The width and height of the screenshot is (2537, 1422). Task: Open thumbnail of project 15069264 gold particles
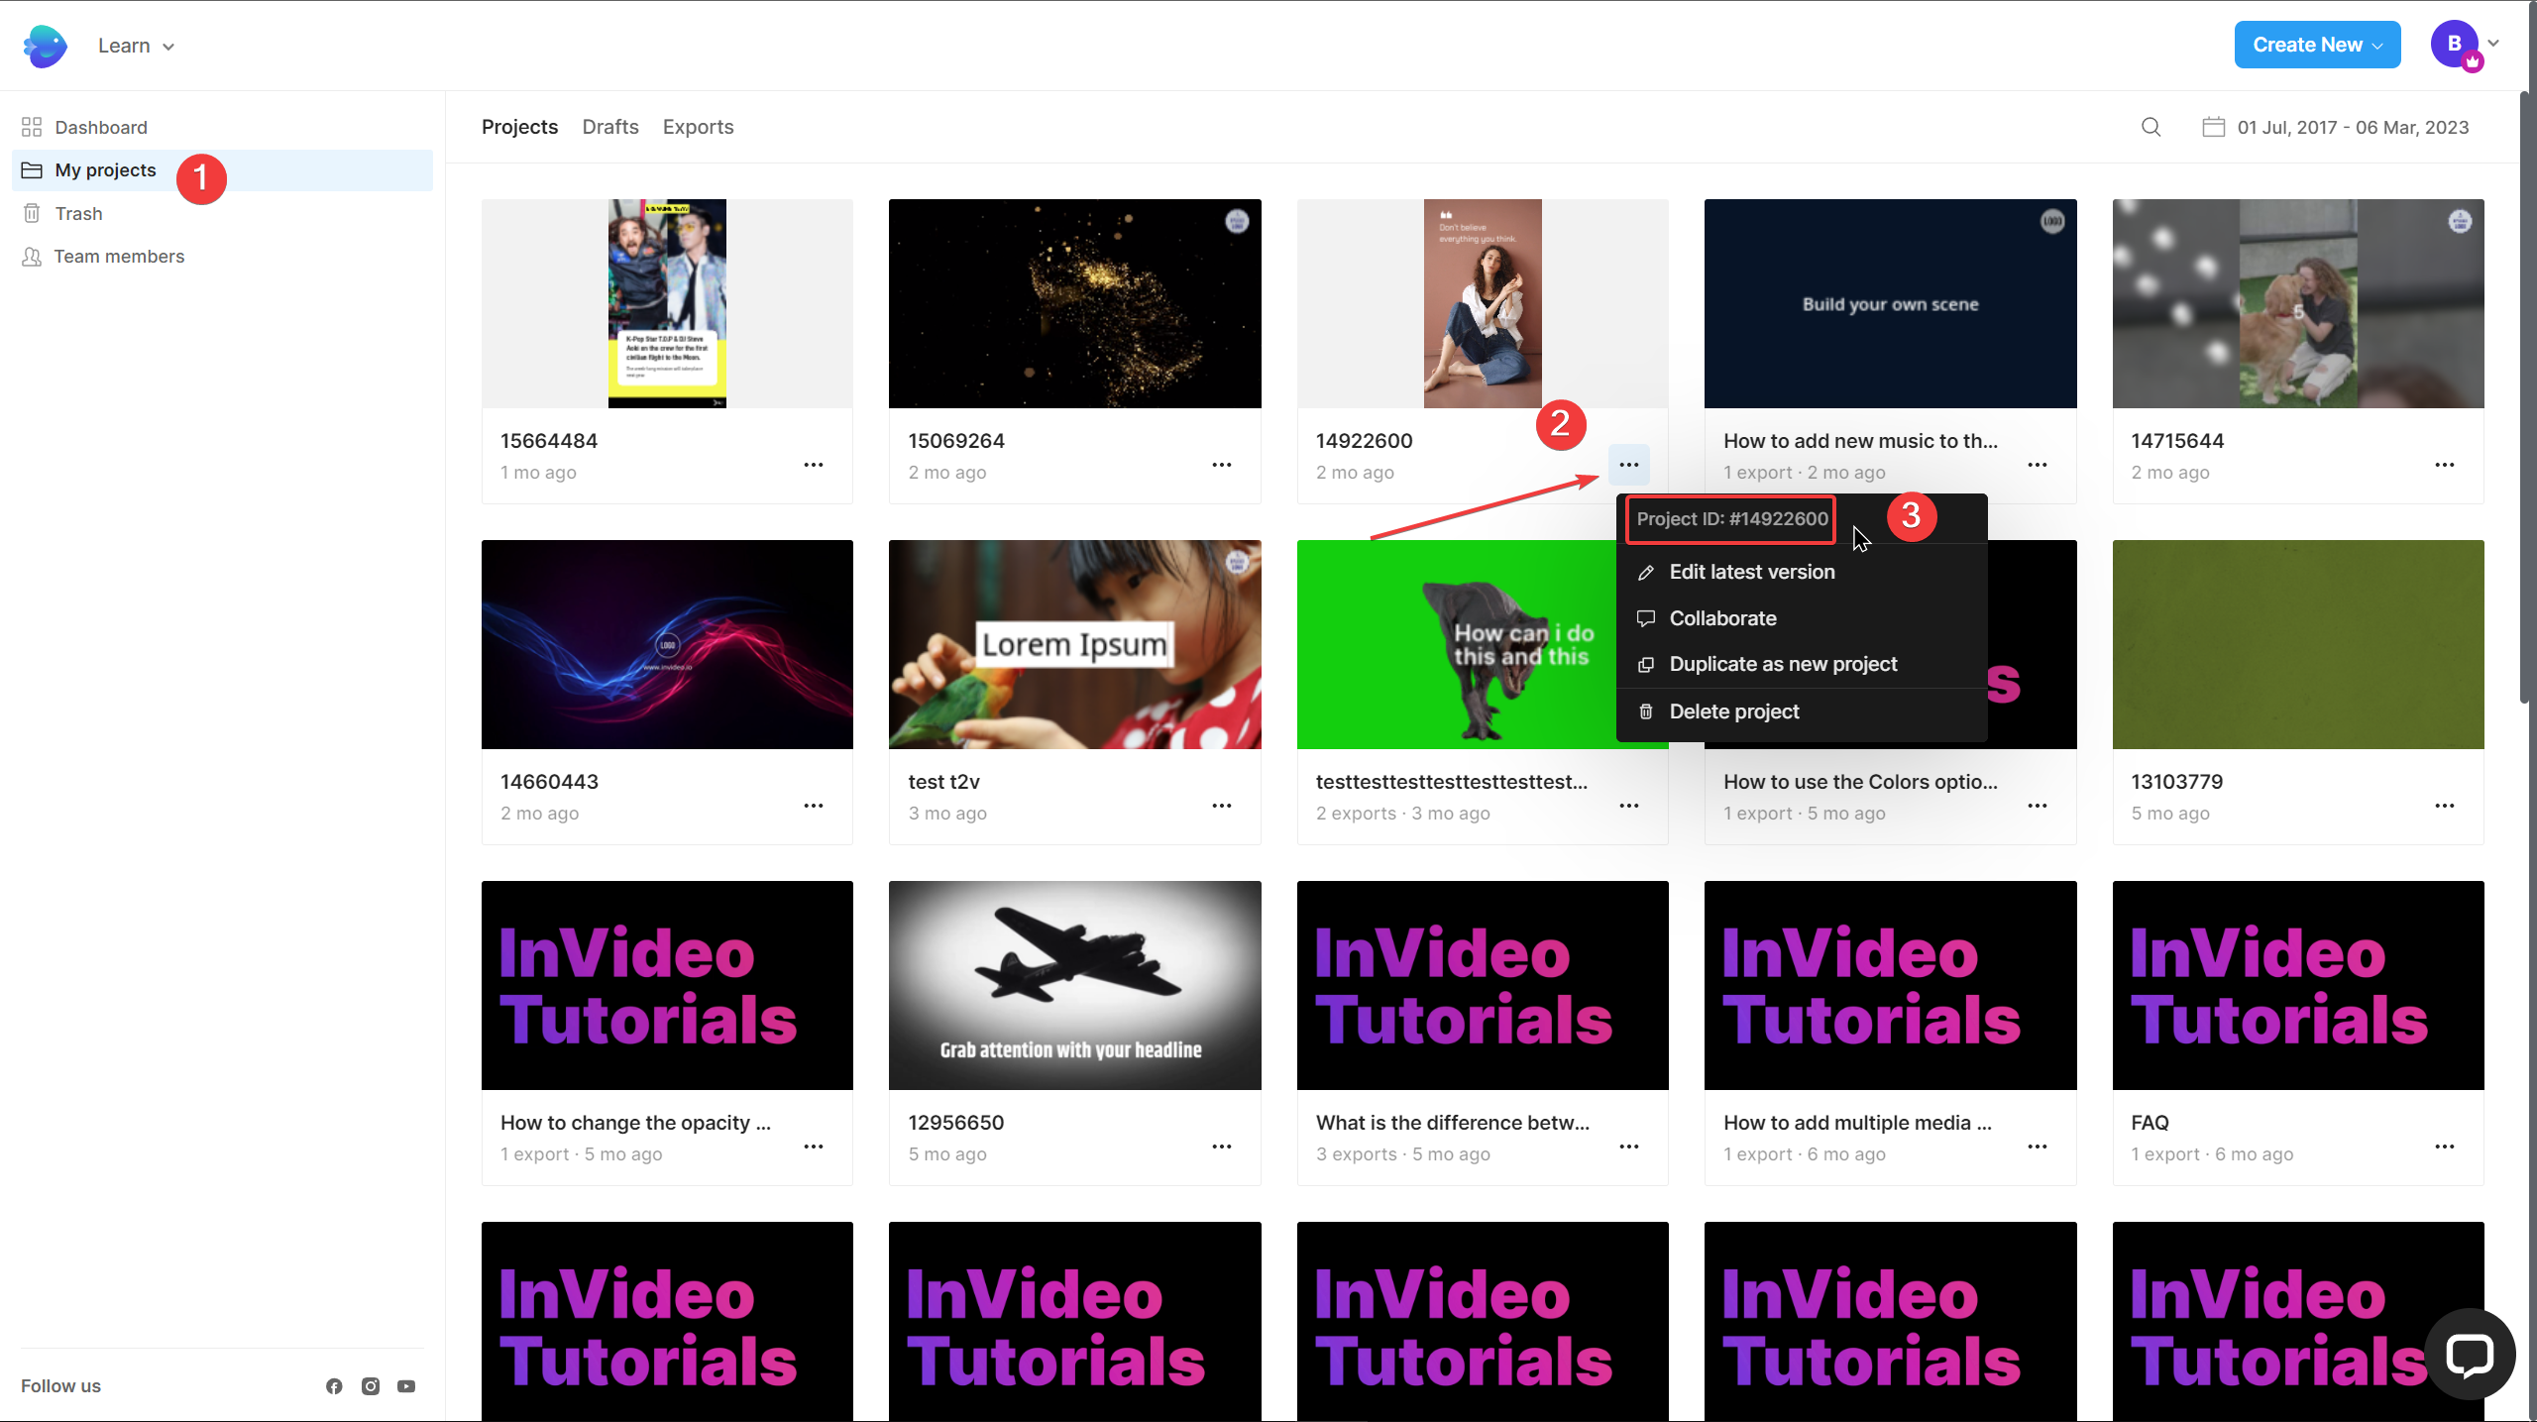(1075, 303)
